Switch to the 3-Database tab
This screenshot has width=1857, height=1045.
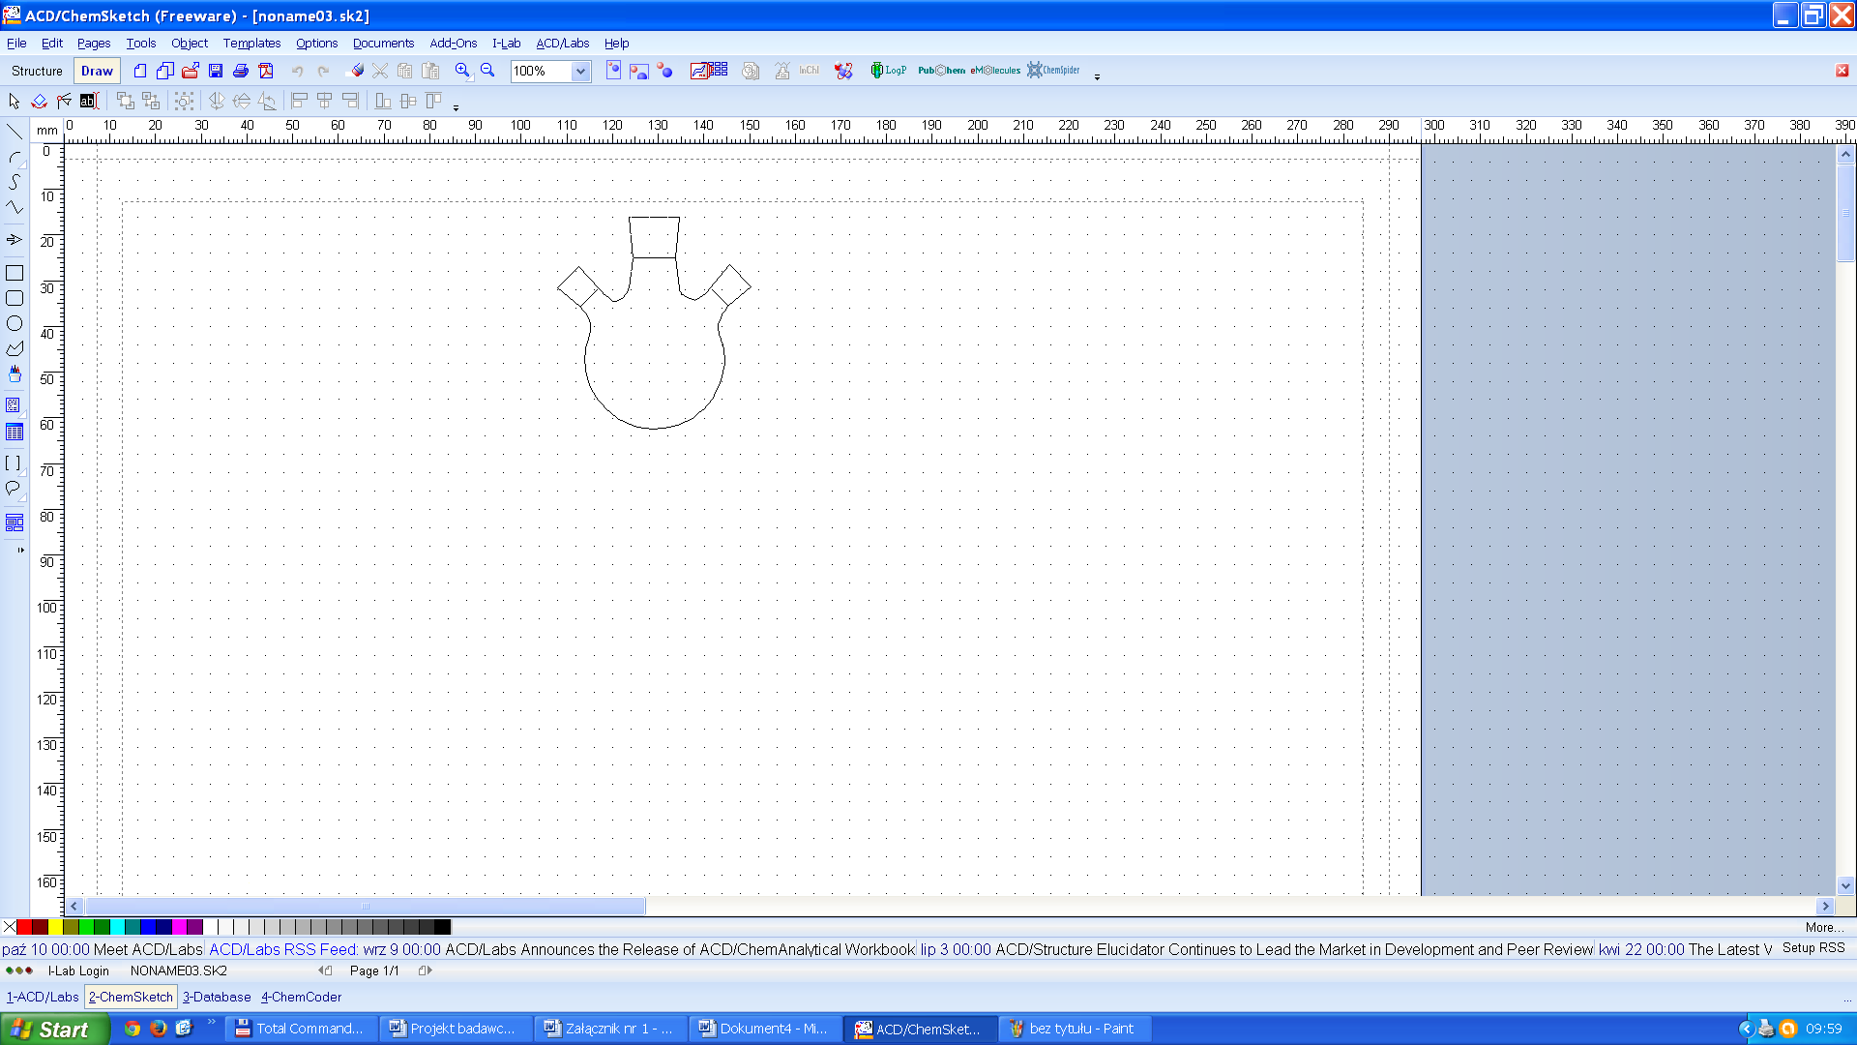click(x=217, y=997)
